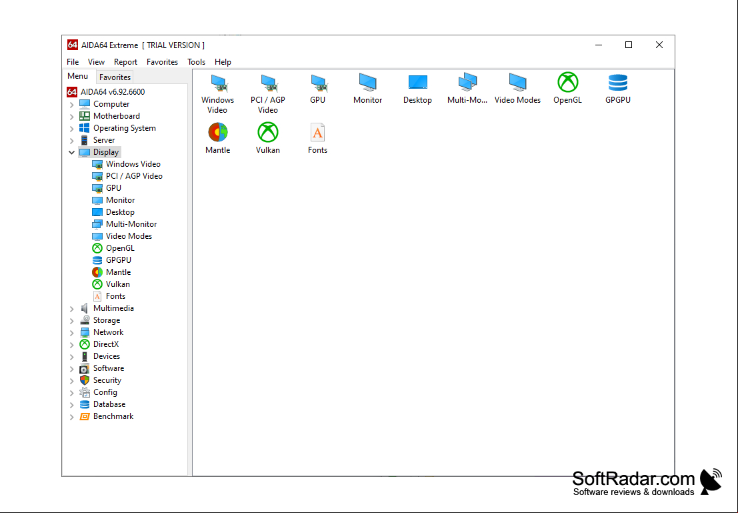Screen dimensions: 738x513
Task: Open the Favorites menu in the menu bar
Action: tap(163, 62)
